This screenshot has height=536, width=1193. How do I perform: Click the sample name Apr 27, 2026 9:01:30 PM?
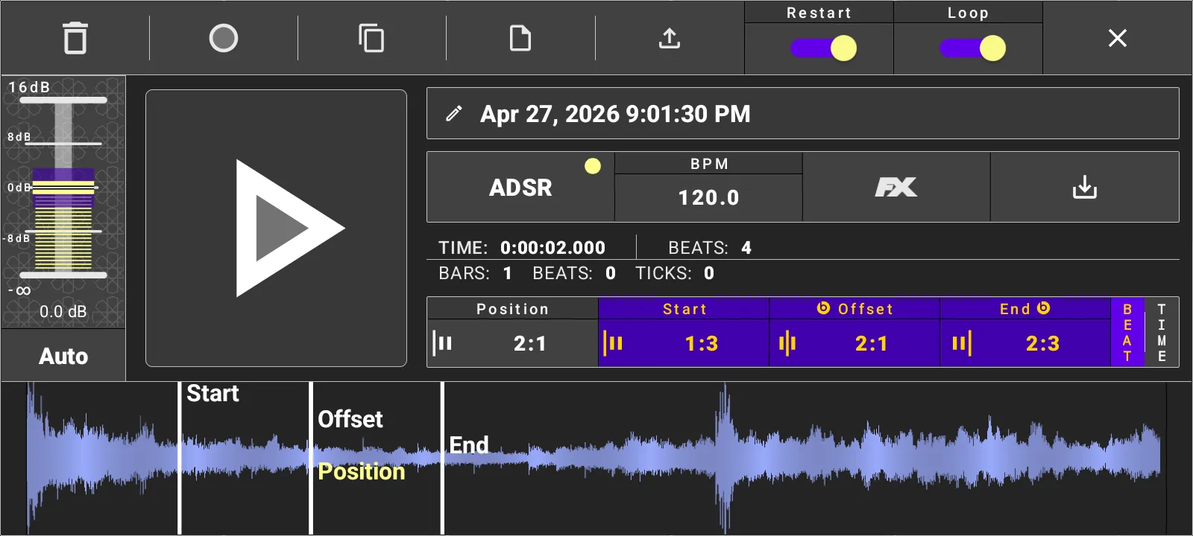click(x=615, y=114)
